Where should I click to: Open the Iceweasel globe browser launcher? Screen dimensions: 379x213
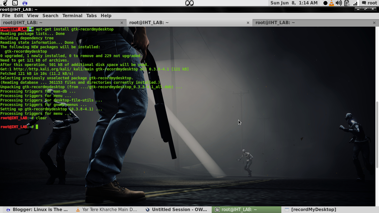(25, 3)
